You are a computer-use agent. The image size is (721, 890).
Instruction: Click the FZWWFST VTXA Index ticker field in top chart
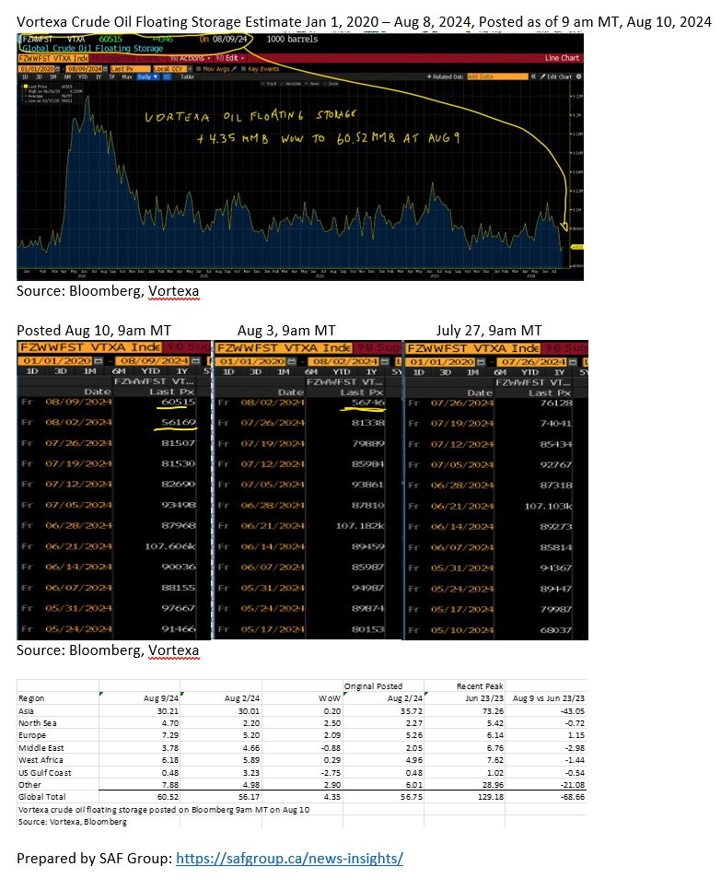point(53,58)
